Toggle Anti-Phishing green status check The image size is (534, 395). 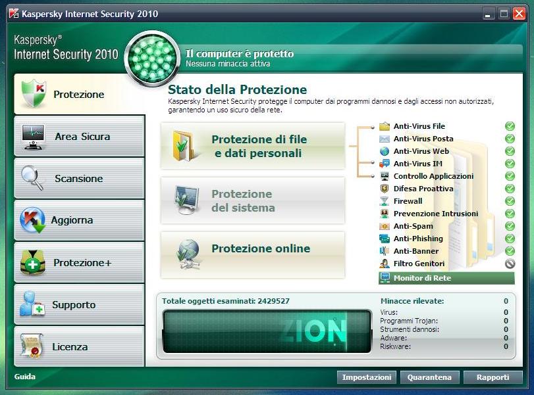510,239
